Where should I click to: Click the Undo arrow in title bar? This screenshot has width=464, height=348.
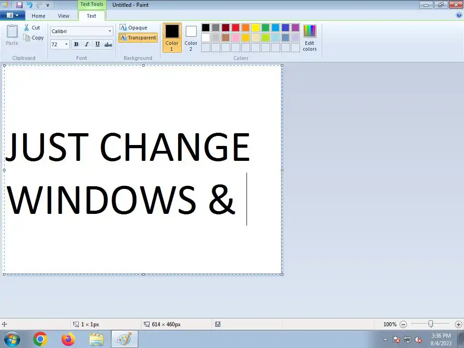pos(29,5)
